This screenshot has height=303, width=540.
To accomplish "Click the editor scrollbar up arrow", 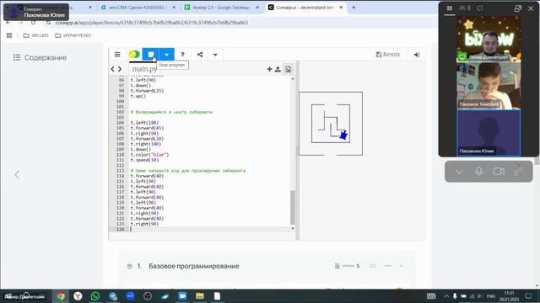I will [x=293, y=78].
